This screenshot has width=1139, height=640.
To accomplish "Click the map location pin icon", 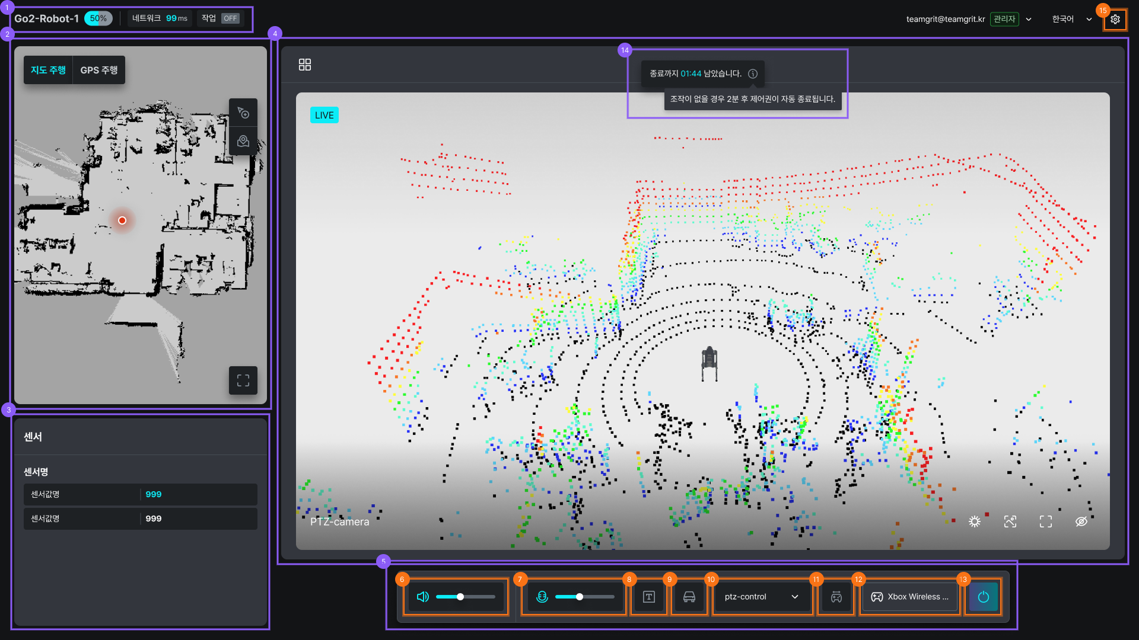I will (243, 141).
